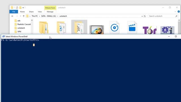
Task: Click the Properties checkmark icon in the title bar
Action: (17, 8)
